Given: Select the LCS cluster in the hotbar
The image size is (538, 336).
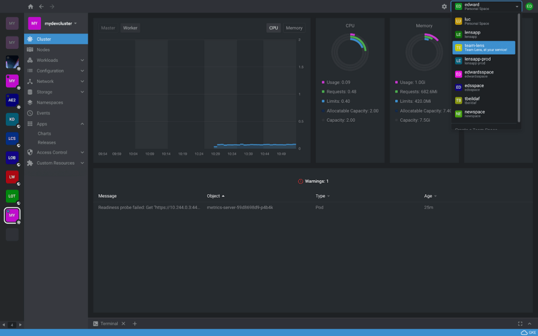Looking at the screenshot, I should pyautogui.click(x=12, y=139).
